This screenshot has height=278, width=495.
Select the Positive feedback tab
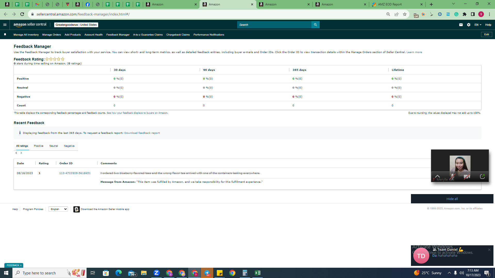click(39, 146)
